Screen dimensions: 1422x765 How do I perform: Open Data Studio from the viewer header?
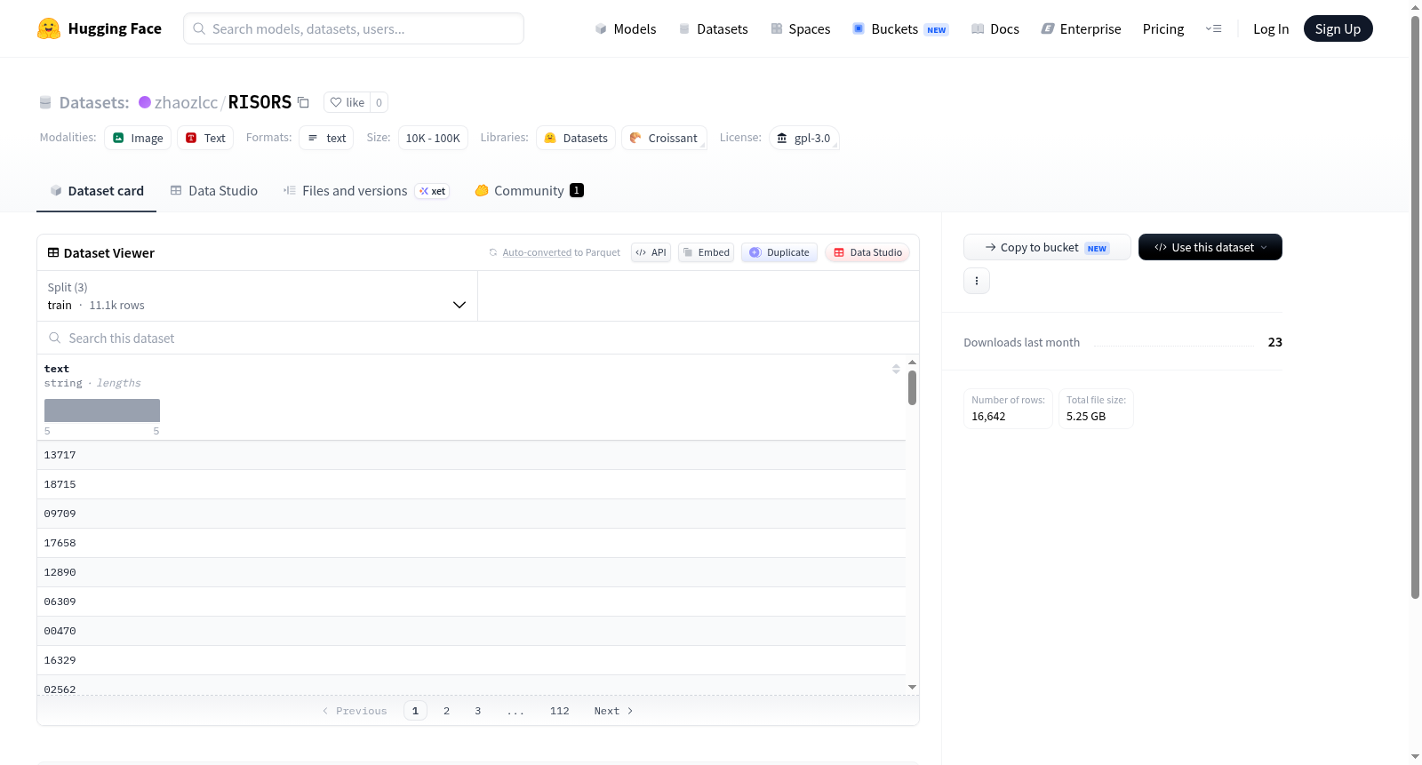[867, 252]
